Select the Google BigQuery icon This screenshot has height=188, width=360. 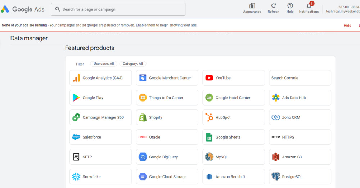click(143, 157)
